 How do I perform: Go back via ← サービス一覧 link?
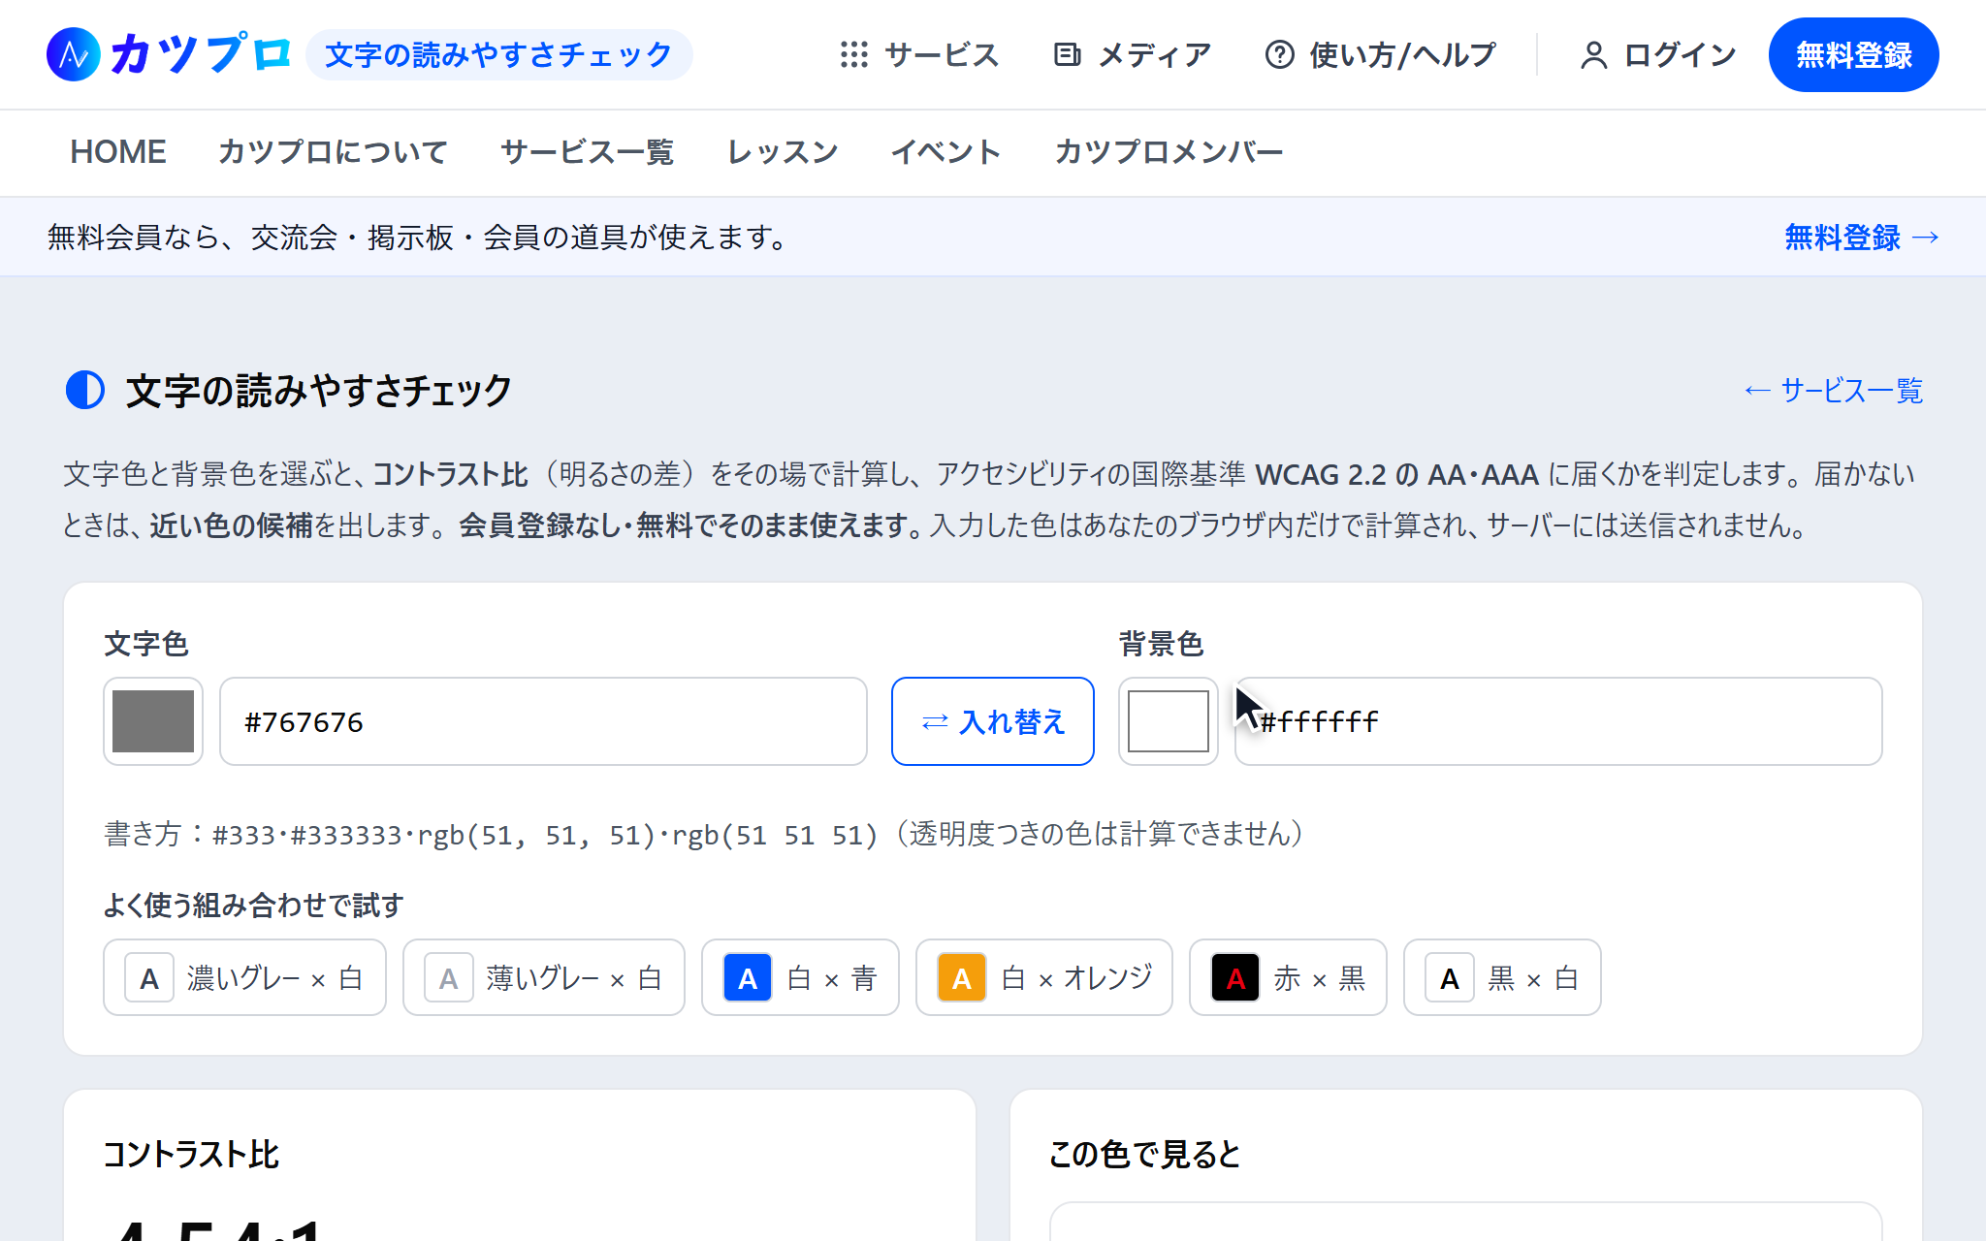(1833, 391)
